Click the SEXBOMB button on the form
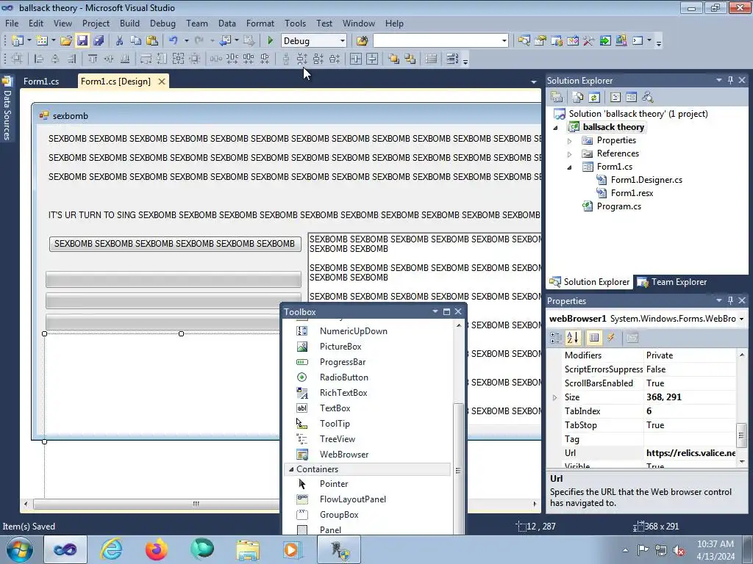 click(175, 244)
